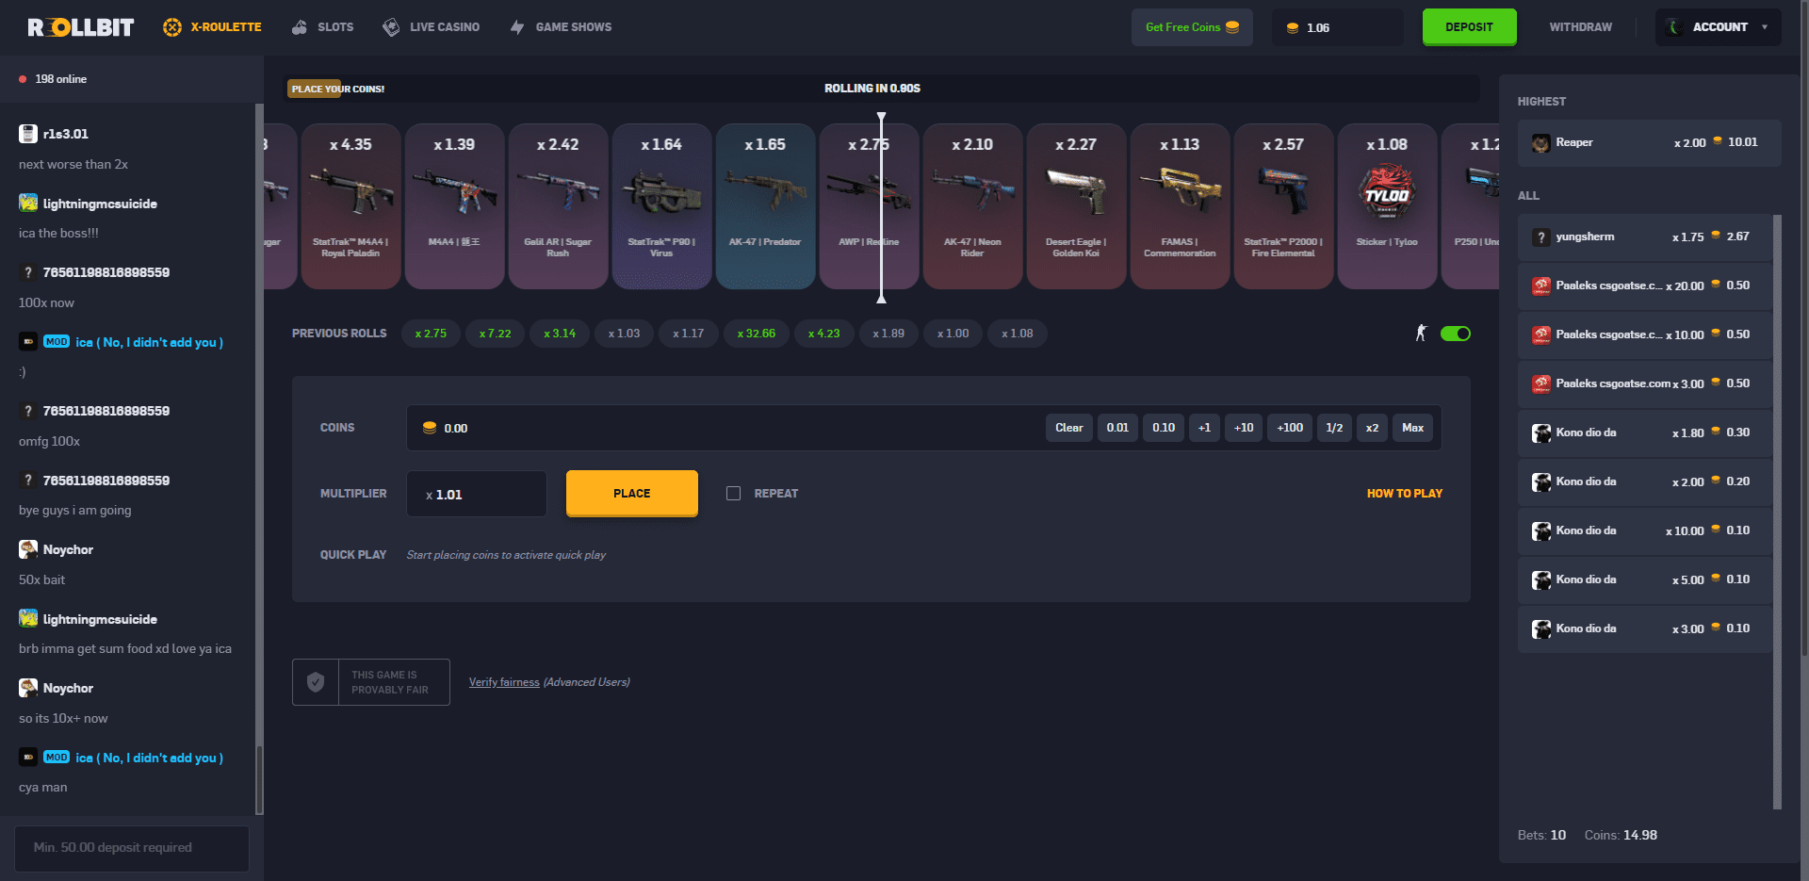Screen dimensions: 1809x881
Task: Click the cherries Slots icon
Action: click(300, 27)
